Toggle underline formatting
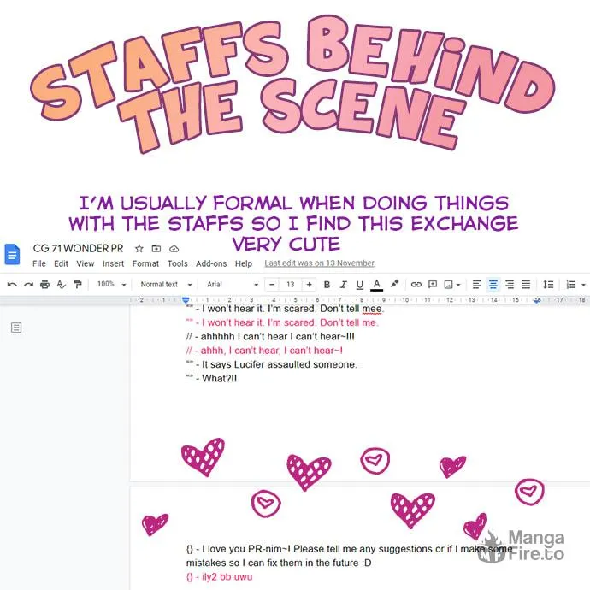The image size is (590, 590). (360, 285)
